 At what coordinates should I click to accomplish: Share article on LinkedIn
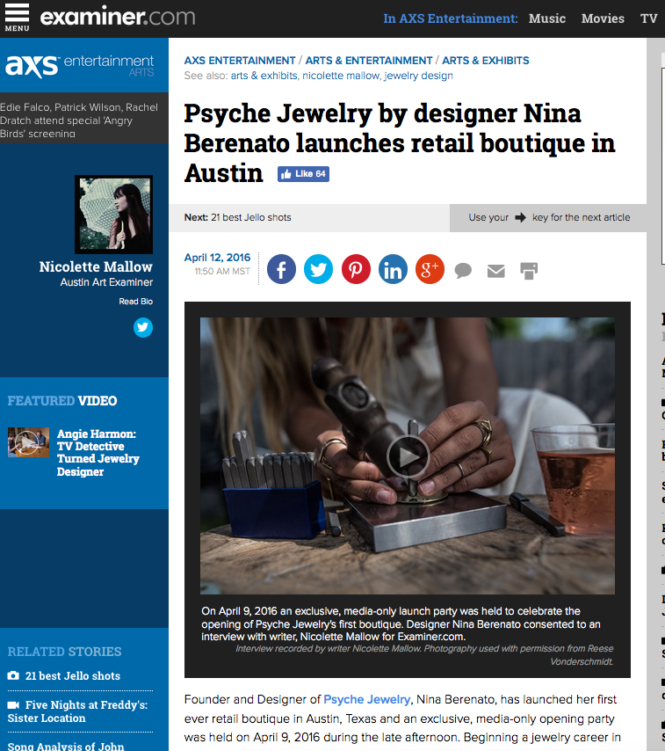[x=393, y=269]
